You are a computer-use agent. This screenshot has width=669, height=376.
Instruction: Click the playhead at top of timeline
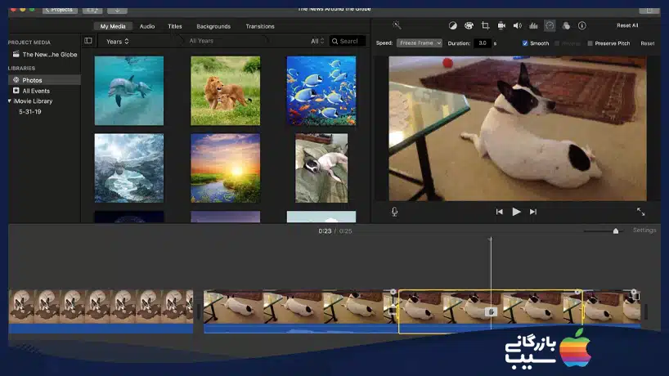(491, 239)
